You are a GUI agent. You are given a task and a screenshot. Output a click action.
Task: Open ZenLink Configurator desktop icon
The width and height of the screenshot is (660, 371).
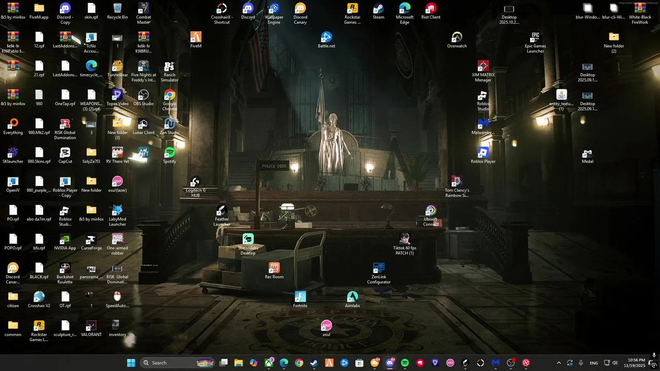378,273
